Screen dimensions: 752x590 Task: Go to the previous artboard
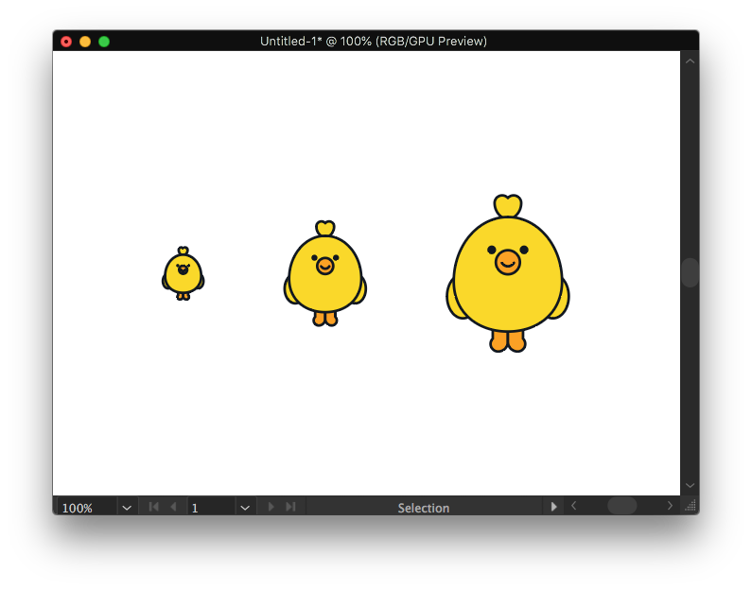tap(173, 507)
